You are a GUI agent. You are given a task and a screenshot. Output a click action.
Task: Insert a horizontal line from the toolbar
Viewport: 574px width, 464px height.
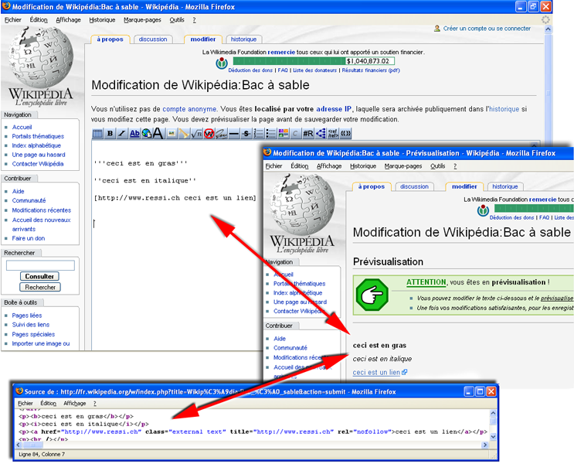(234, 134)
